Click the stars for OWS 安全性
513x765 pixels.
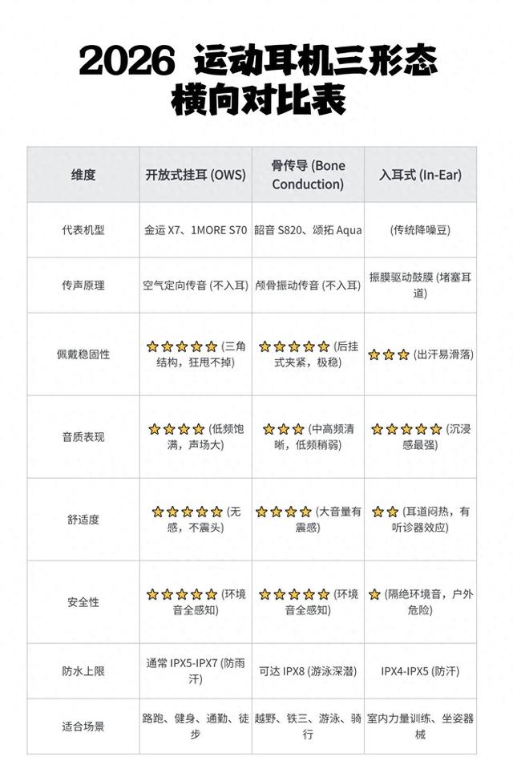click(x=181, y=594)
